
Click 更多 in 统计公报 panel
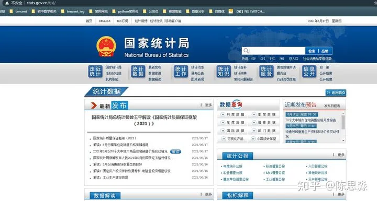click(341, 155)
